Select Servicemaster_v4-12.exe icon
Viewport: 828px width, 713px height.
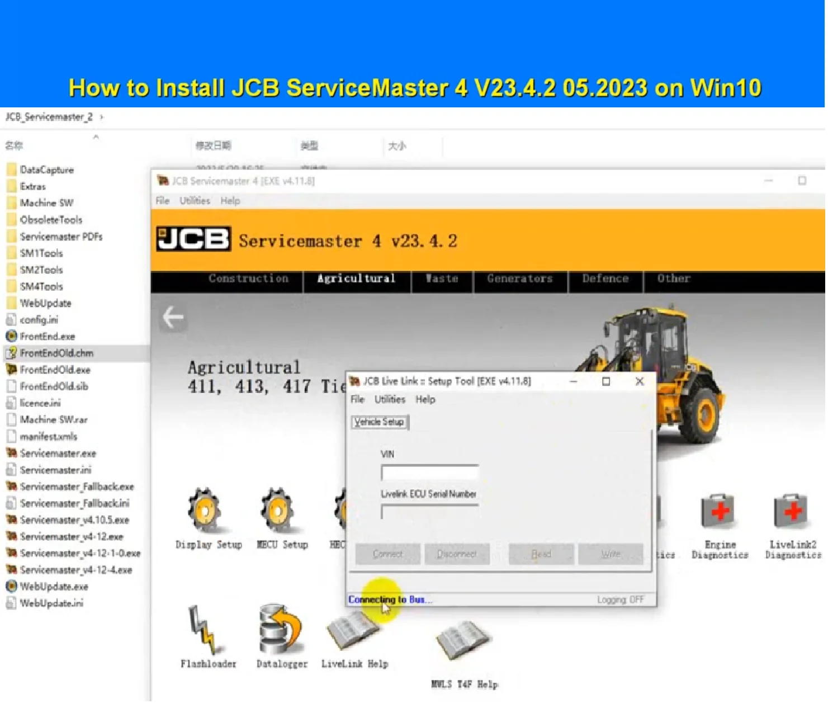pyautogui.click(x=11, y=537)
